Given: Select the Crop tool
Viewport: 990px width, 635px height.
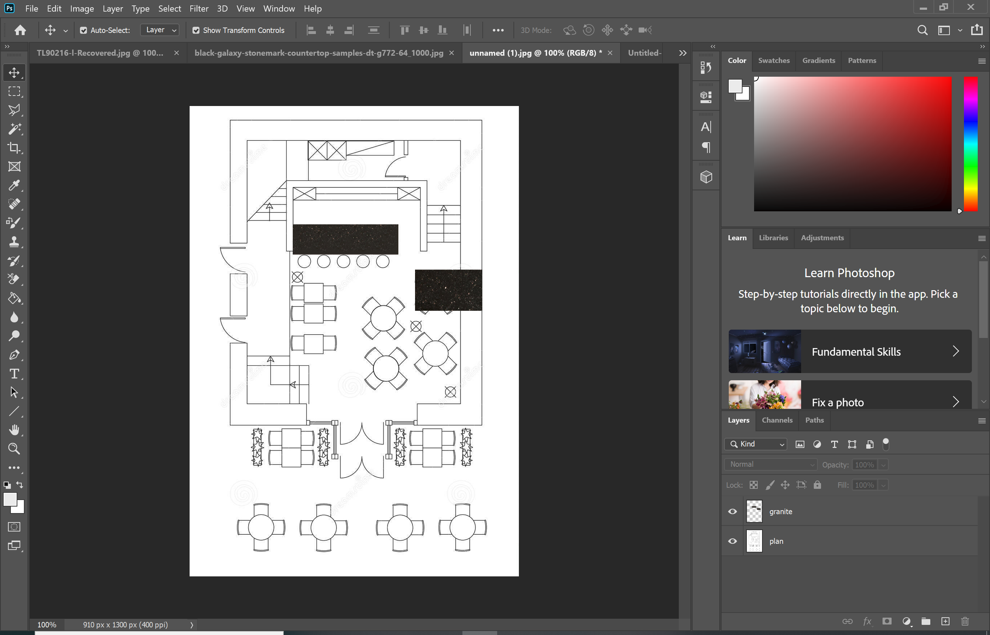Looking at the screenshot, I should click(x=14, y=148).
